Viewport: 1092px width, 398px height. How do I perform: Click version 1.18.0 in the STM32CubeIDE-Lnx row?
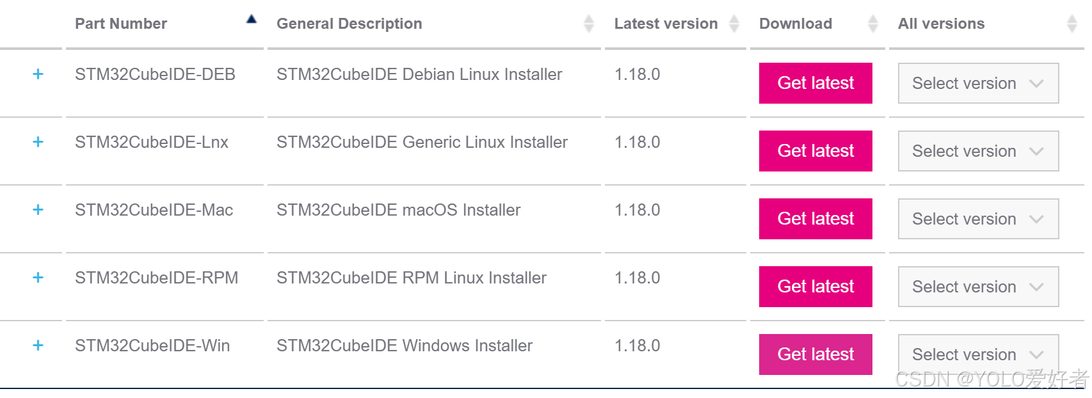[637, 142]
